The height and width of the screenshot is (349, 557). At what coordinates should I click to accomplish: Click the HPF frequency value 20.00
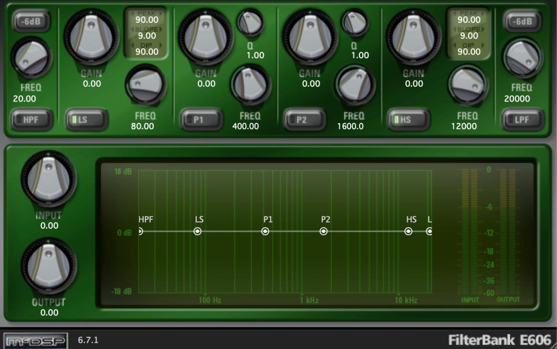25,99
